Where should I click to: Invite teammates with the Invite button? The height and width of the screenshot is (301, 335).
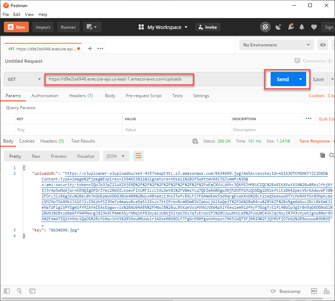pyautogui.click(x=208, y=27)
